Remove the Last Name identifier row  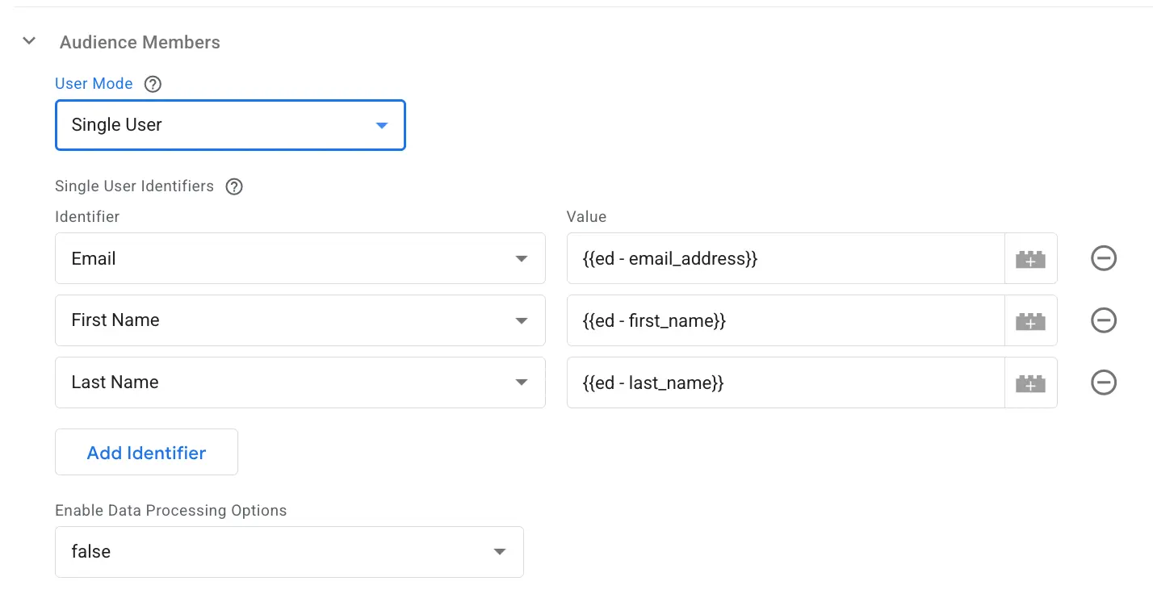click(1104, 383)
